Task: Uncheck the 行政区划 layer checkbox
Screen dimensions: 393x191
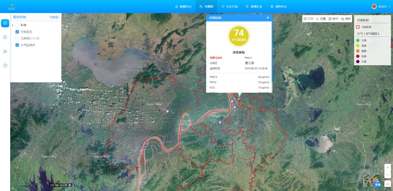Action: pyautogui.click(x=17, y=32)
